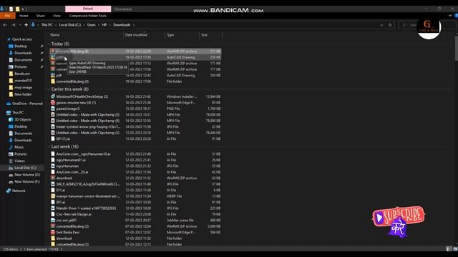Click the Music note icon in sidebar
Viewport: 458px width, 257px height.
pyautogui.click(x=11, y=147)
